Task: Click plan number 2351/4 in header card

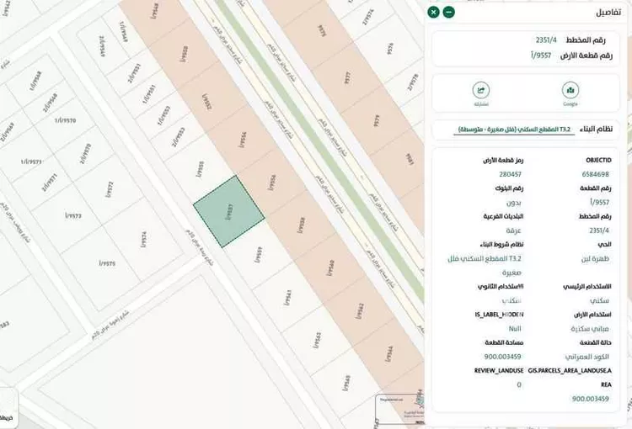Action: 546,40
